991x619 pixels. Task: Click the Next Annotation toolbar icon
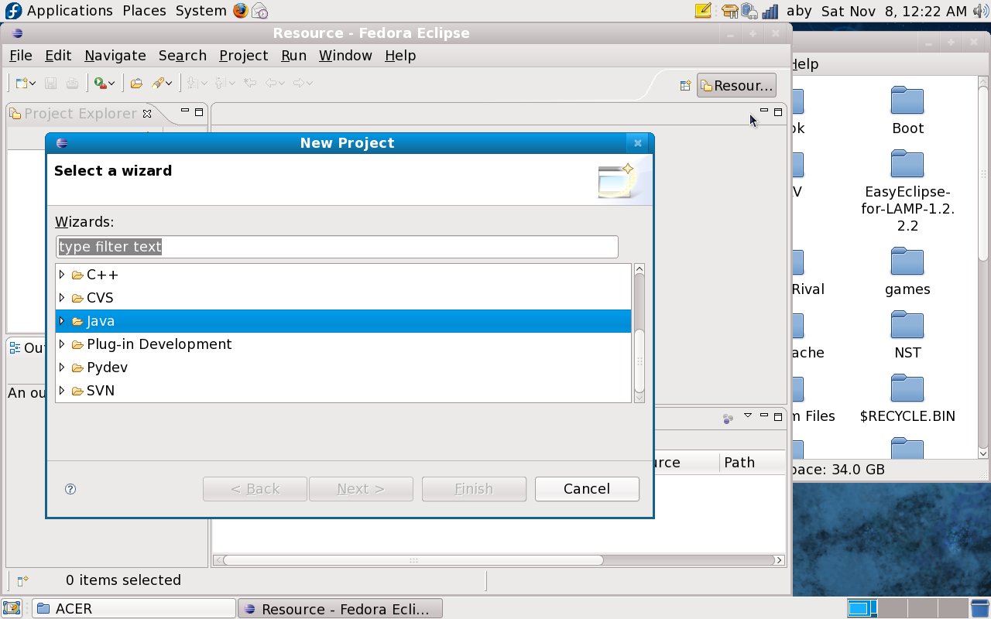click(x=193, y=84)
